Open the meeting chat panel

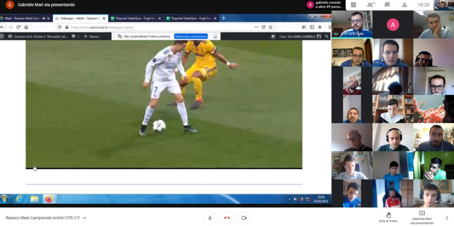pyautogui.click(x=387, y=4)
